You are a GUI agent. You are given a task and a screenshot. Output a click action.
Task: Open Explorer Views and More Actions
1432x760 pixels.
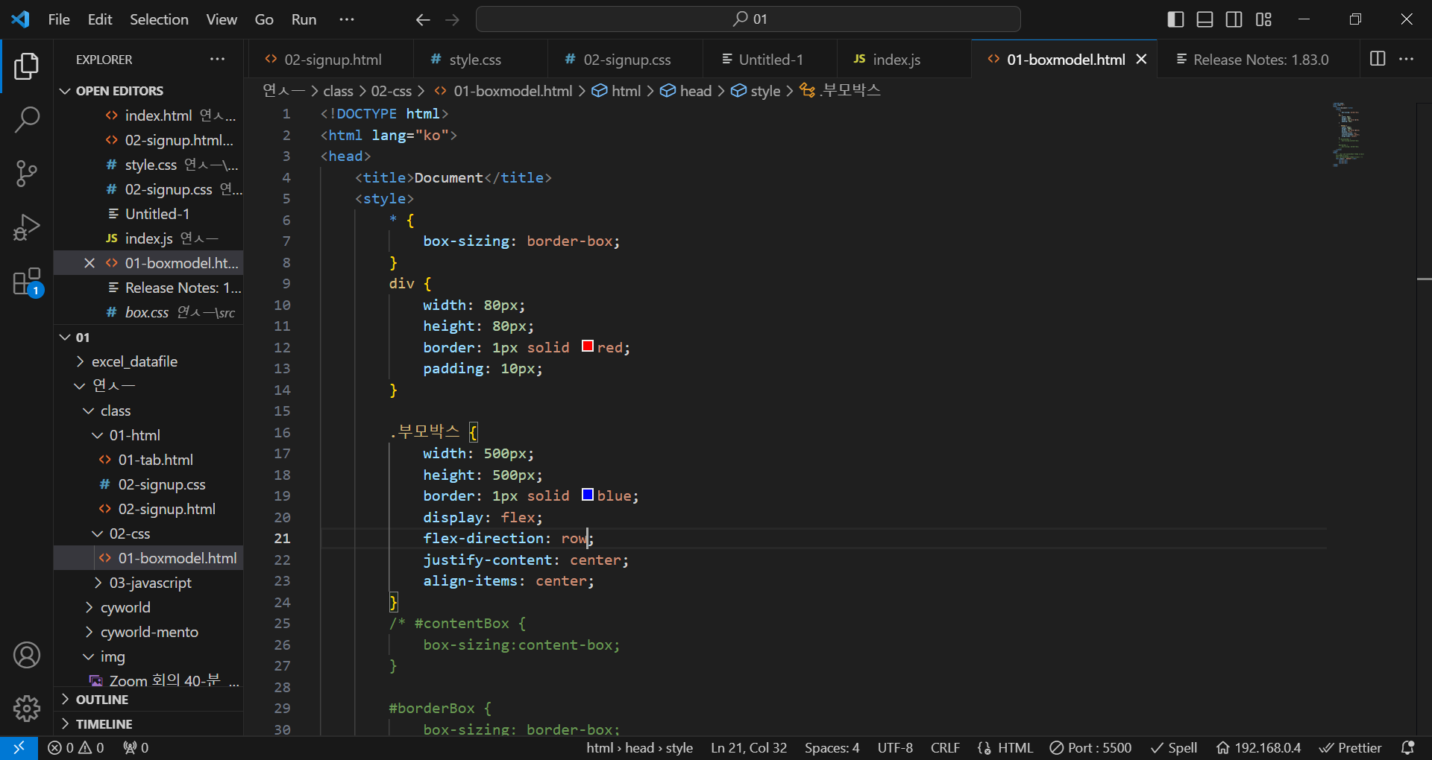tap(218, 59)
